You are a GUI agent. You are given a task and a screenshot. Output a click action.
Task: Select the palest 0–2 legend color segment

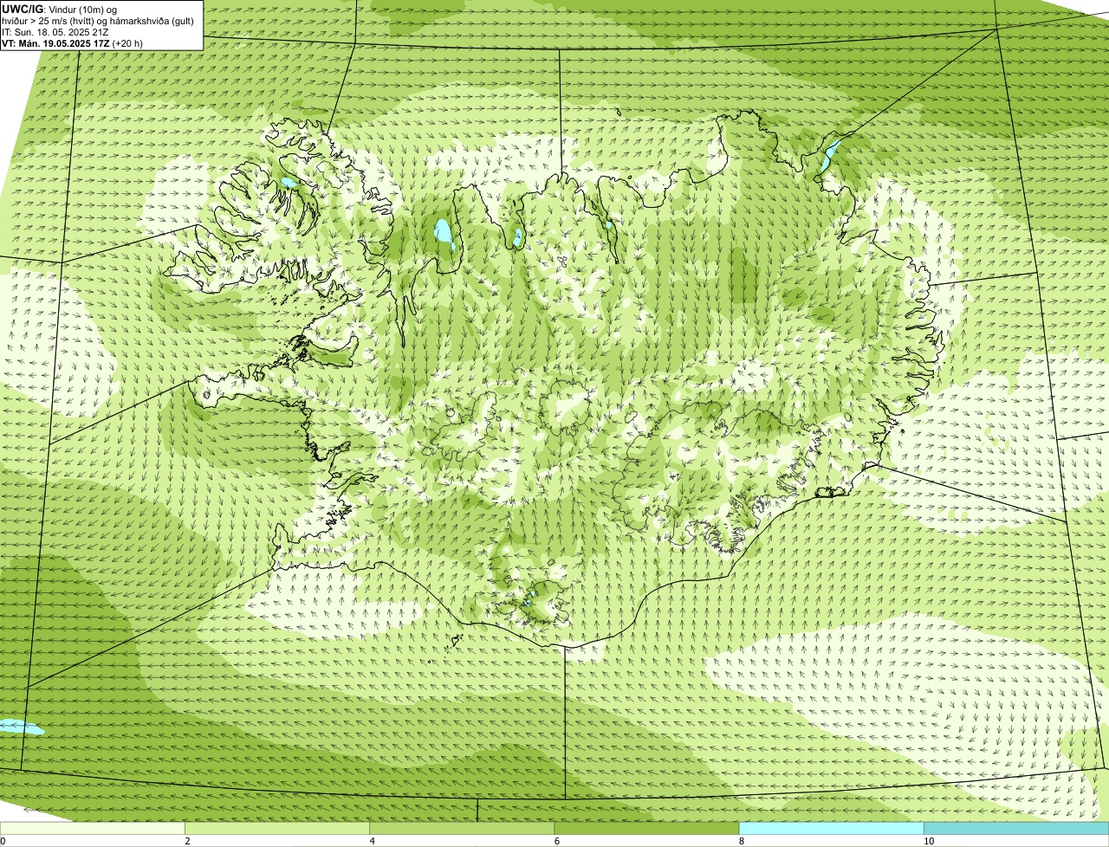click(93, 828)
